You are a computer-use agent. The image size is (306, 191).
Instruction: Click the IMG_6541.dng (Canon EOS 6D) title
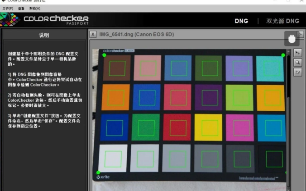tap(137, 34)
